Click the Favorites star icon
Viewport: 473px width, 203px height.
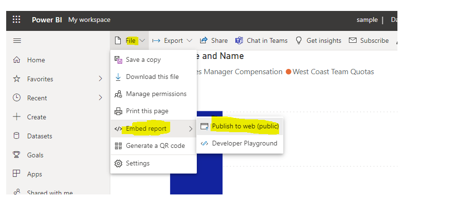click(x=17, y=79)
